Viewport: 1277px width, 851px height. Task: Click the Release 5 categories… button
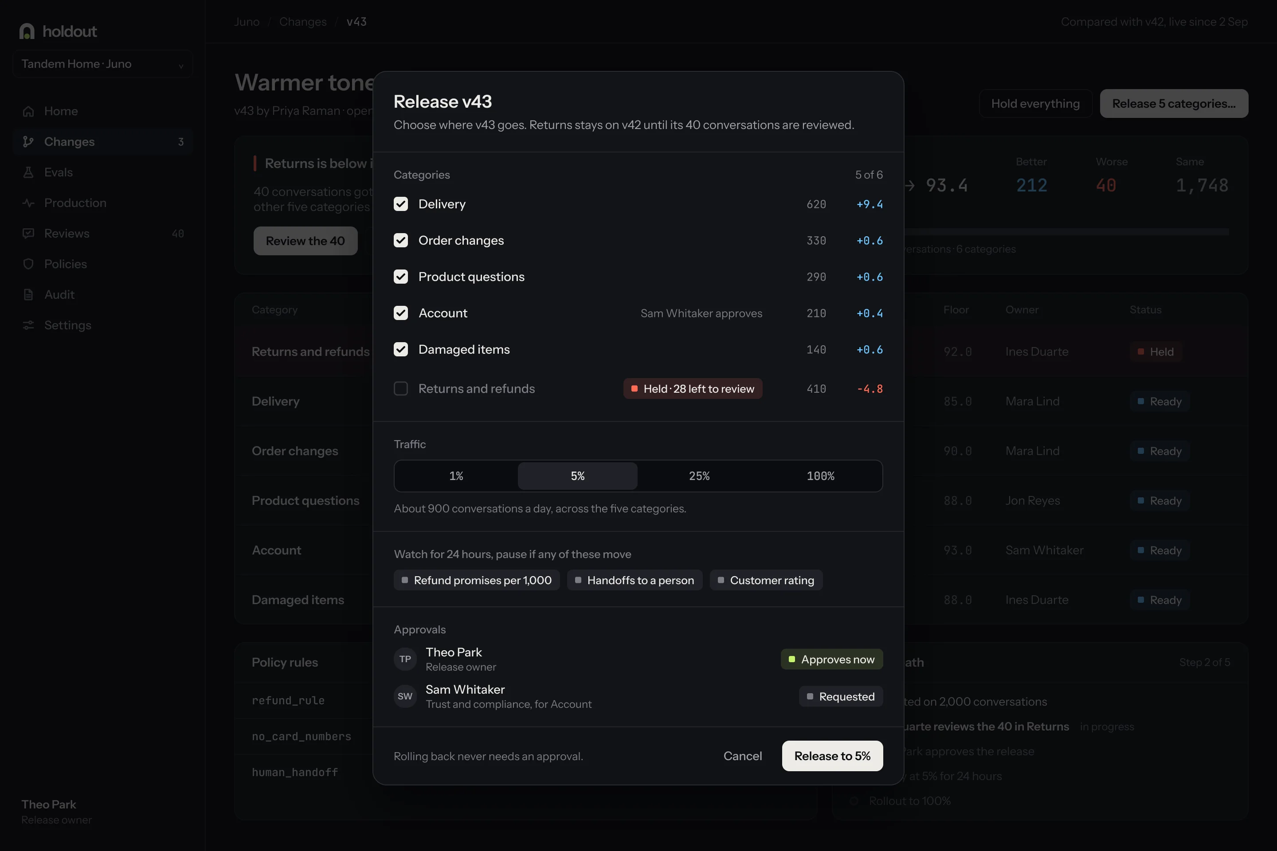(x=1174, y=104)
